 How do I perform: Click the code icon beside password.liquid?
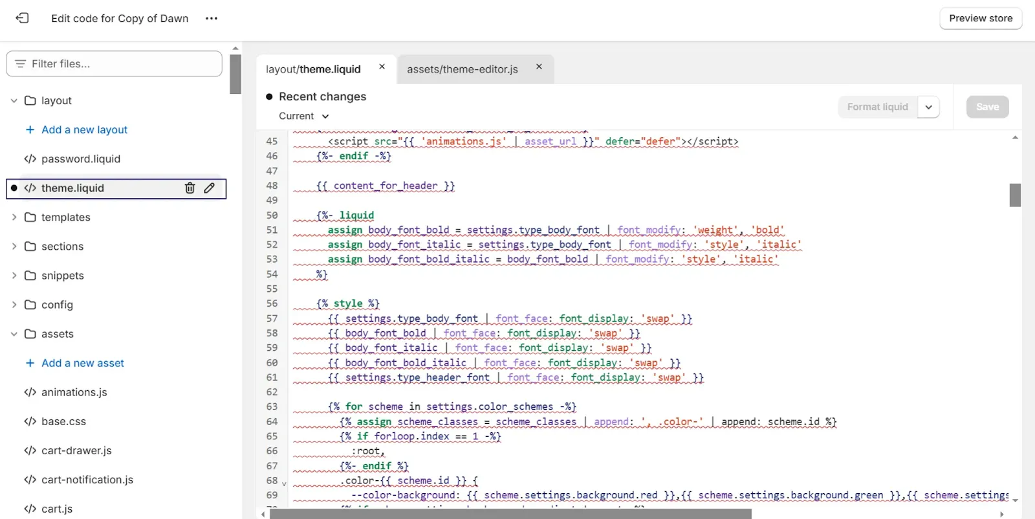click(30, 159)
